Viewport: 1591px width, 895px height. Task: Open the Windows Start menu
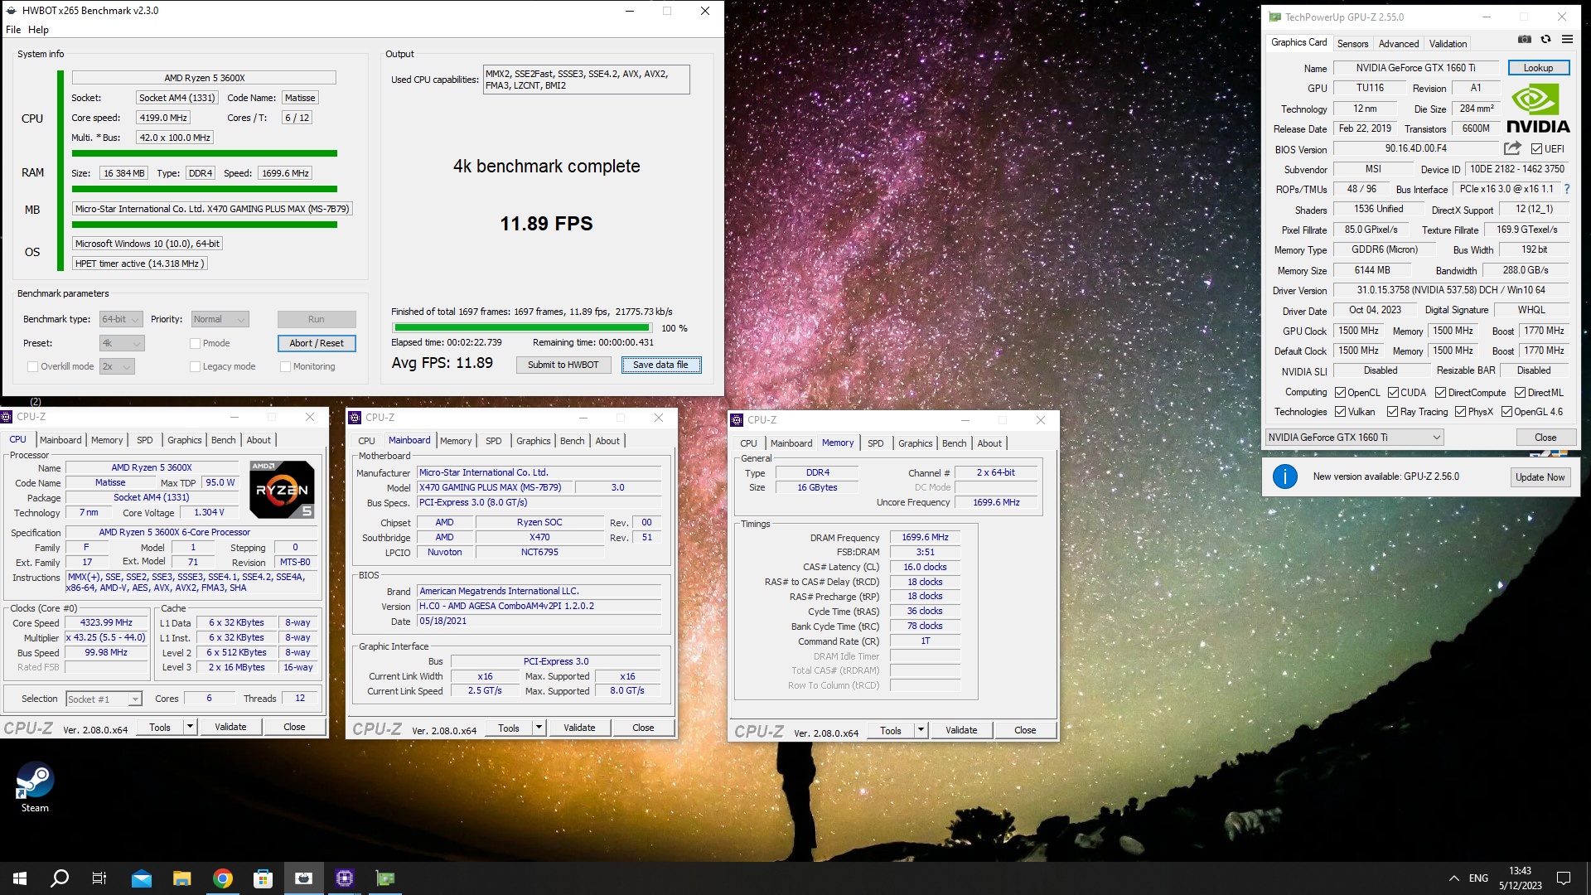click(20, 878)
